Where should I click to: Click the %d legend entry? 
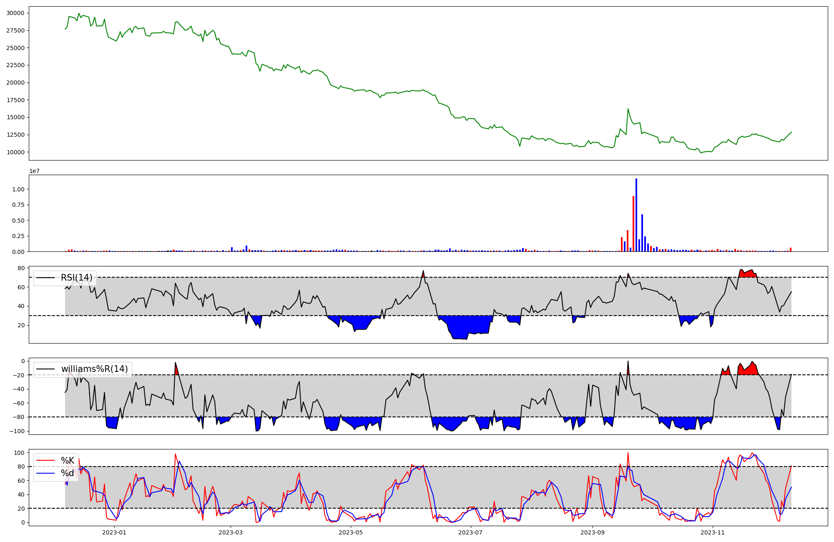[x=68, y=473]
